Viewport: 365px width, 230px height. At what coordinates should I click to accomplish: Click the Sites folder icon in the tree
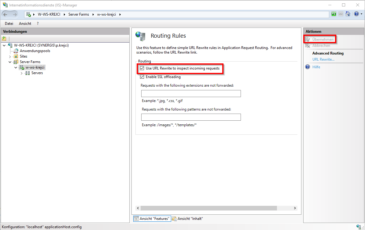(x=15, y=56)
